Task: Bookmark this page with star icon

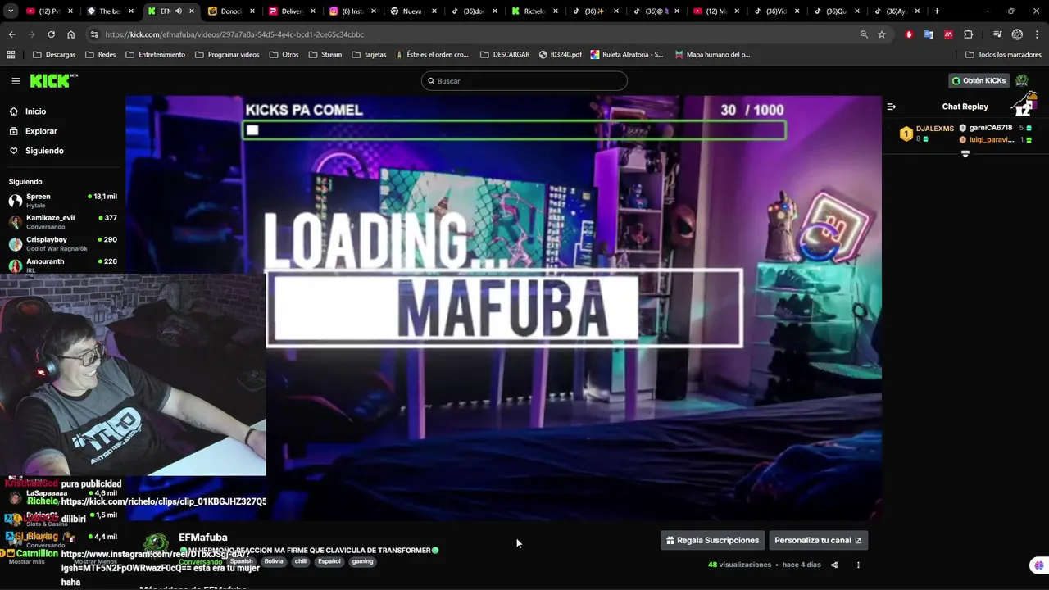Action: [x=882, y=34]
